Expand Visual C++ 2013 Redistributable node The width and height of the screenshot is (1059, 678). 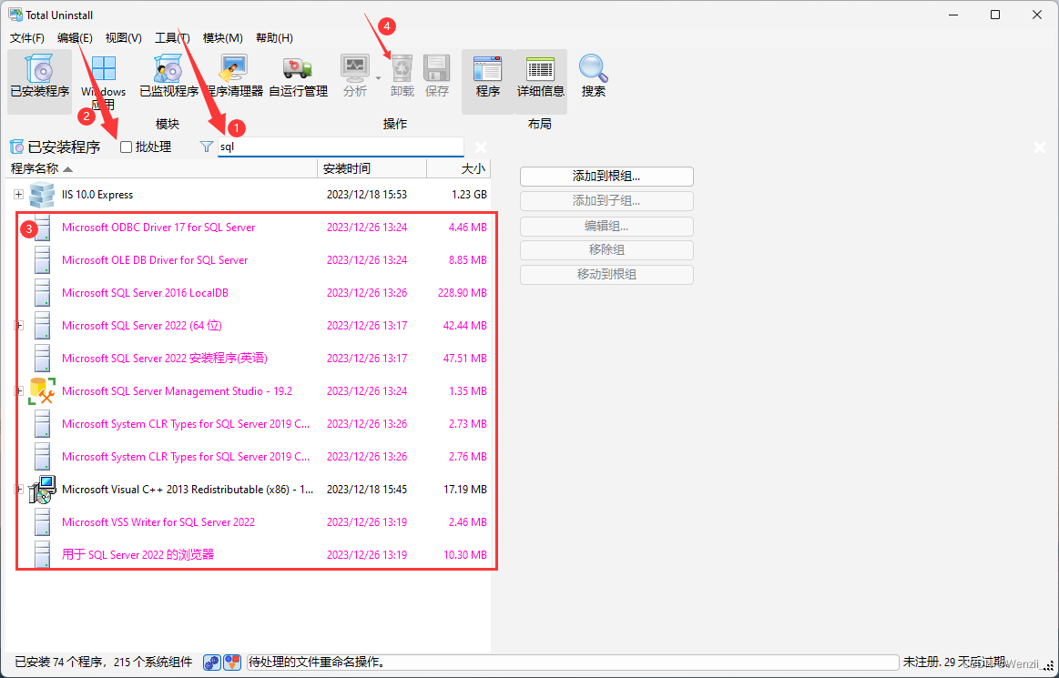click(19, 490)
